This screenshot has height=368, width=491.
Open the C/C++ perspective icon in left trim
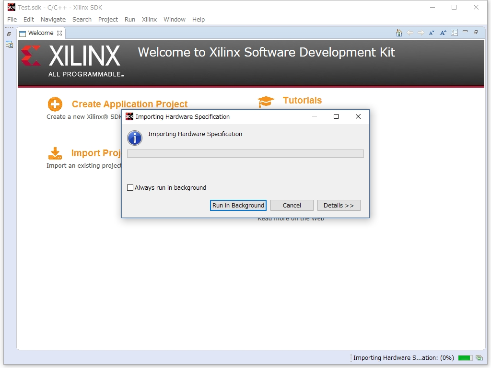point(9,45)
